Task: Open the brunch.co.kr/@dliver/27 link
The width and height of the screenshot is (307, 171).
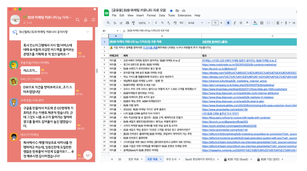Action: 220,69
